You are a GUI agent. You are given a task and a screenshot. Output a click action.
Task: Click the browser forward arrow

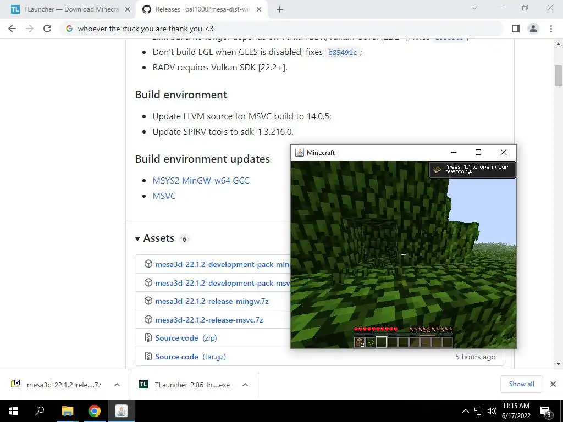[30, 29]
